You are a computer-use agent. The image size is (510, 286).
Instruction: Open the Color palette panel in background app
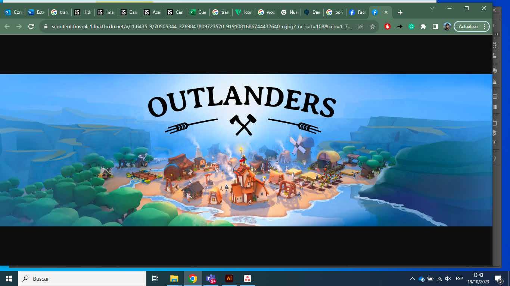click(495, 71)
